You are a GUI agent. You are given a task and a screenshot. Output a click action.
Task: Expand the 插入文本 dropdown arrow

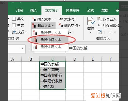53,19
